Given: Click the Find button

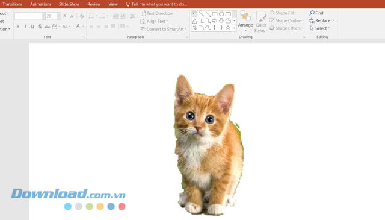Looking at the screenshot, I should point(316,13).
